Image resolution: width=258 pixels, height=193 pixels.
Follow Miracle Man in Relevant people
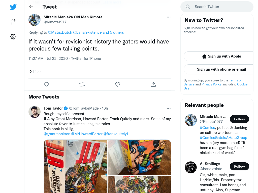(239, 119)
